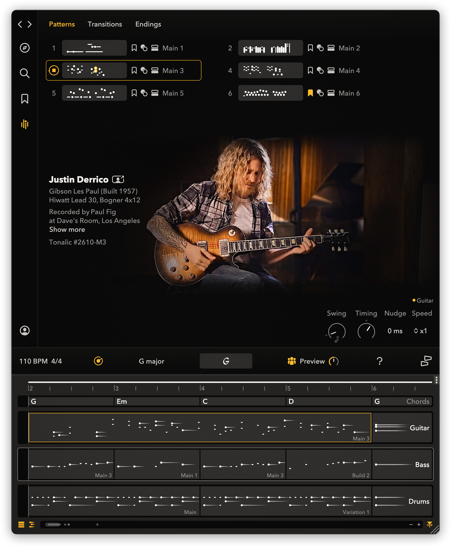This screenshot has height=547, width=451.
Task: Switch to the Transitions tab
Action: coord(105,24)
